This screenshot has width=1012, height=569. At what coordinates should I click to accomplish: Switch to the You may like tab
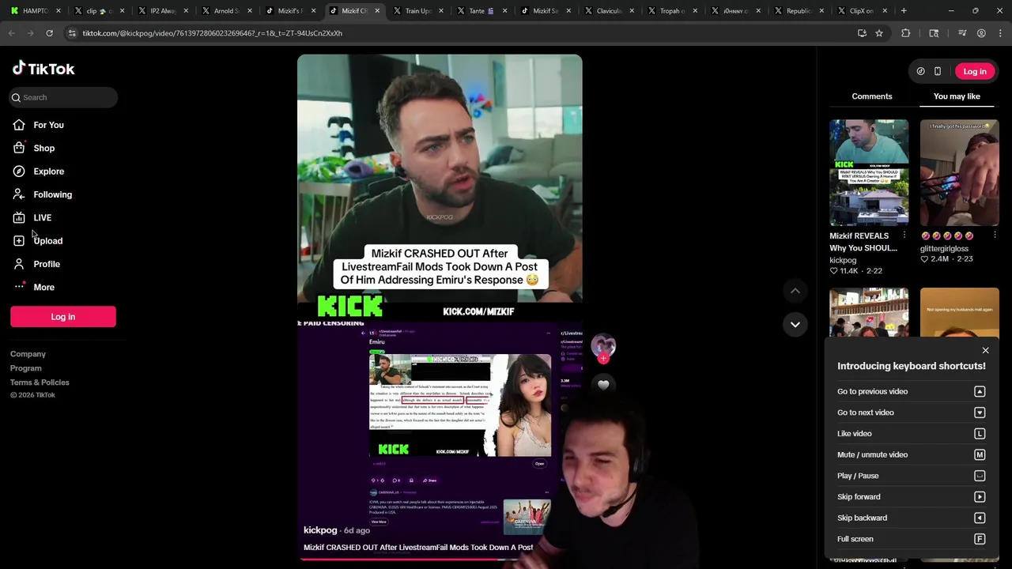pyautogui.click(x=957, y=96)
